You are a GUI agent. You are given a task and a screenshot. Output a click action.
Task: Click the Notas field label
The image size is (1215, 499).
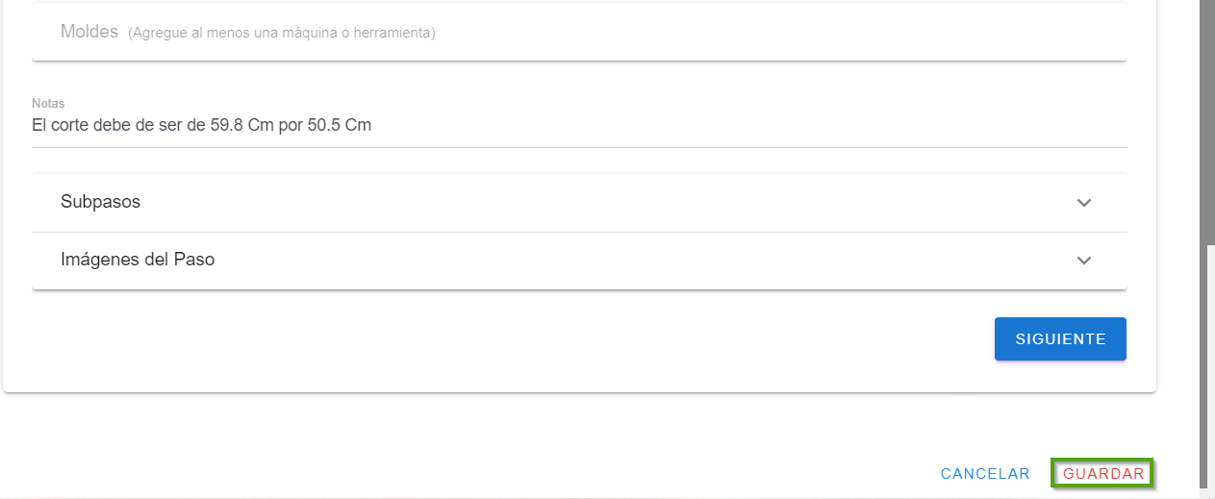(x=48, y=103)
